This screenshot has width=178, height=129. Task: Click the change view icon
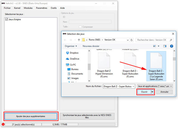pos(155,46)
